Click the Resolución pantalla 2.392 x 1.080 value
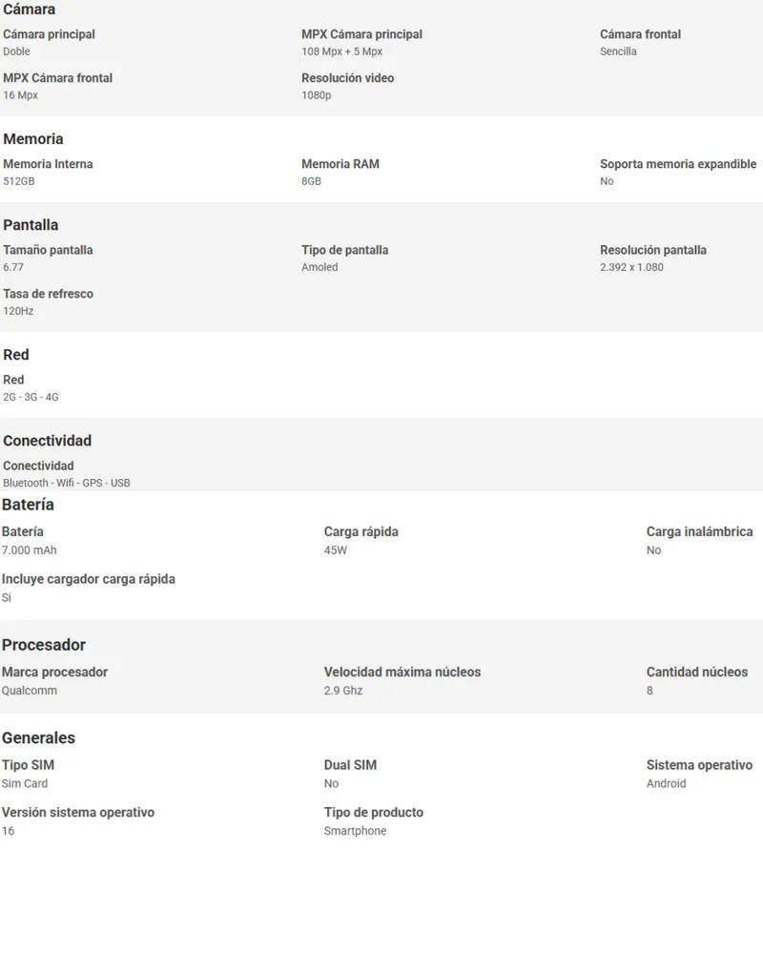 coord(631,267)
